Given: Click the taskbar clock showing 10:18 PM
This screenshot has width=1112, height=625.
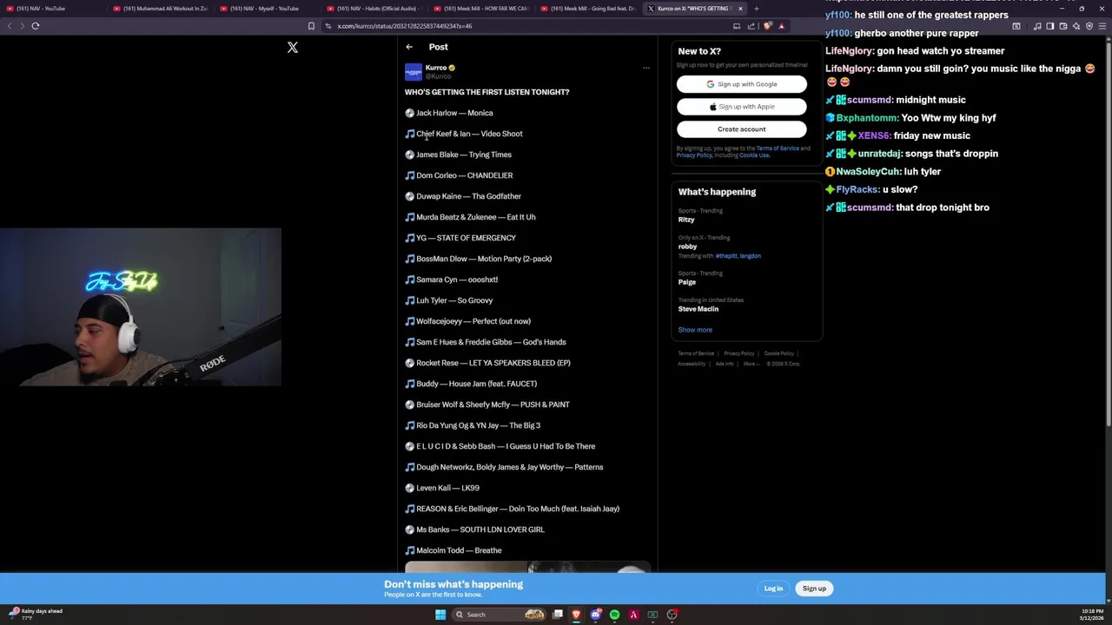Looking at the screenshot, I should point(1093,615).
